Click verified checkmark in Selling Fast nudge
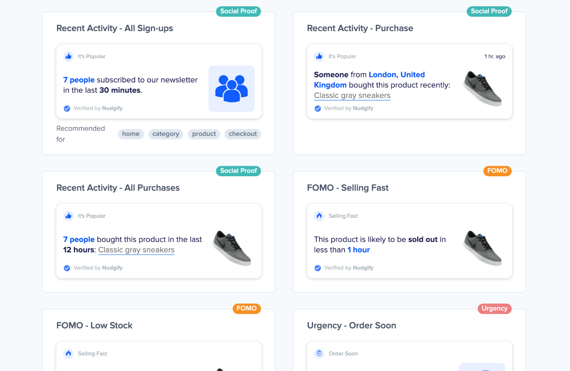This screenshot has height=371, width=570. (318, 268)
